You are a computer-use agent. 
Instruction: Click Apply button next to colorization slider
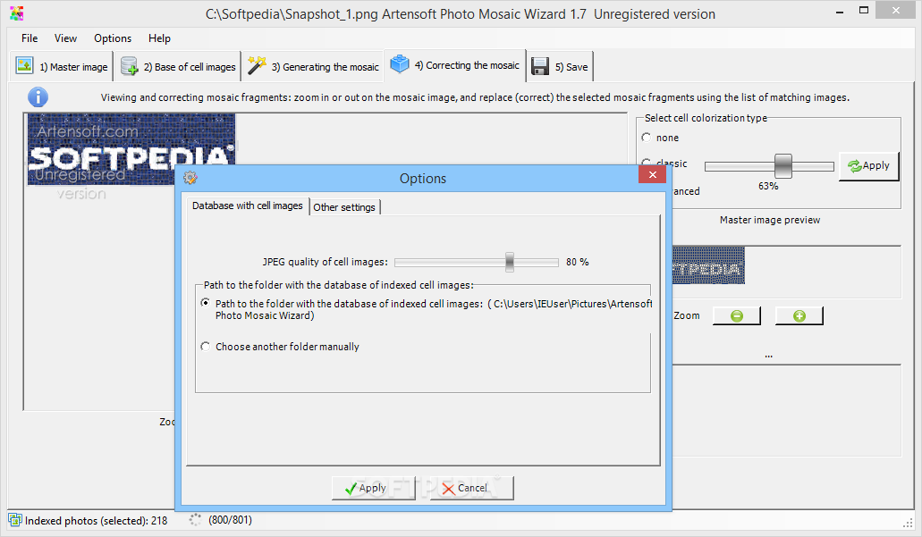coord(868,166)
